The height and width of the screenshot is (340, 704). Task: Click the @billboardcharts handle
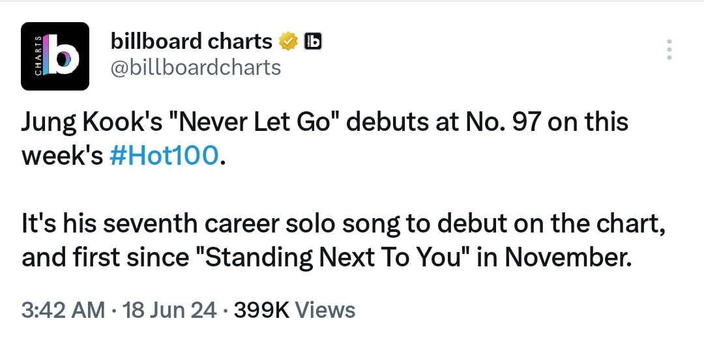tap(196, 68)
